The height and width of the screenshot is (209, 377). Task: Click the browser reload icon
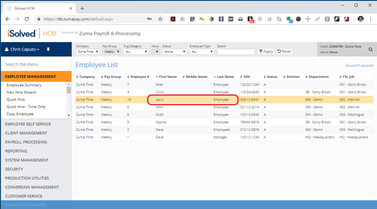[27, 19]
